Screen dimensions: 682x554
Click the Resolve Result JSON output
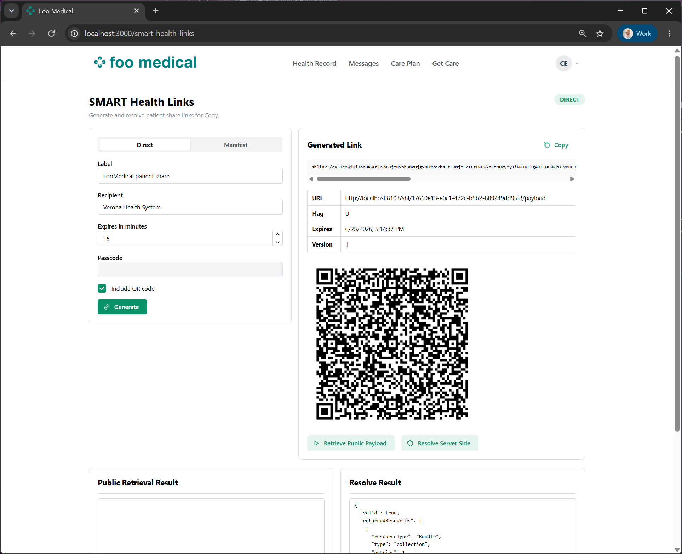(463, 526)
